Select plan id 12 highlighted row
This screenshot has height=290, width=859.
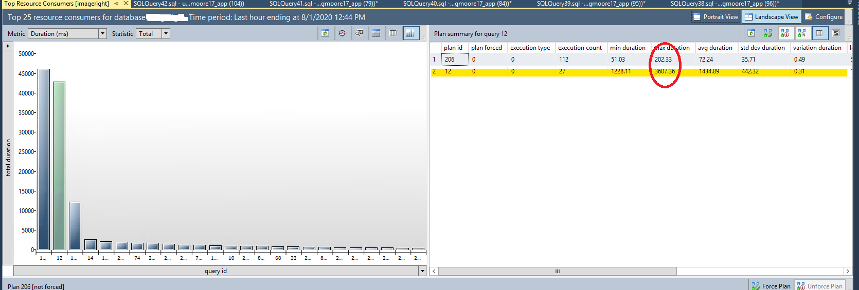point(639,71)
